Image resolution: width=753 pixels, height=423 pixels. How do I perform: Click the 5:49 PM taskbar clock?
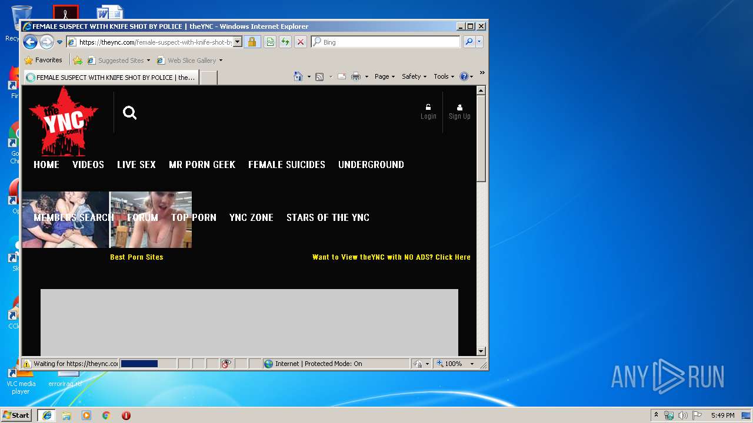tap(722, 415)
